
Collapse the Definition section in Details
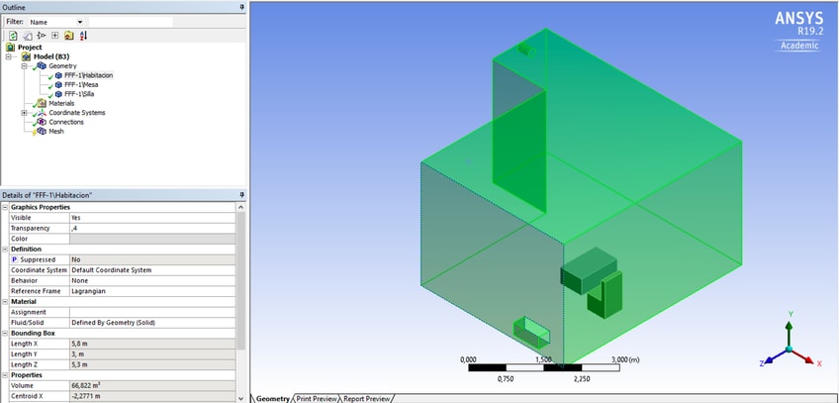pyautogui.click(x=5, y=249)
